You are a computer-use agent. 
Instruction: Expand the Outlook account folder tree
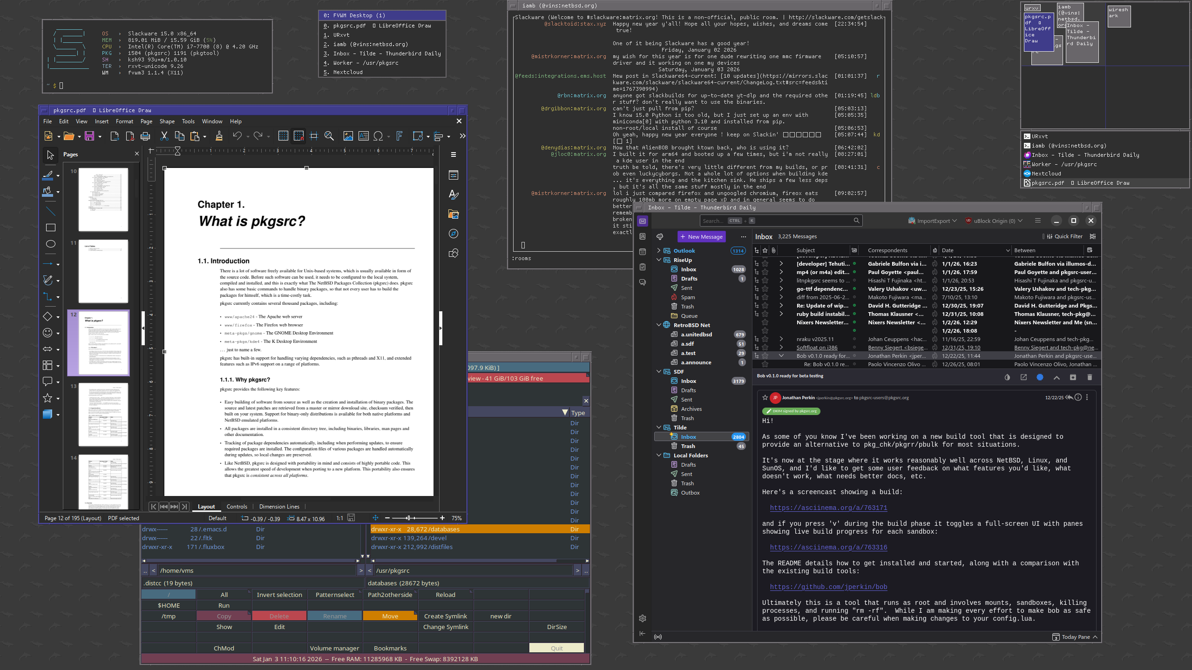658,250
